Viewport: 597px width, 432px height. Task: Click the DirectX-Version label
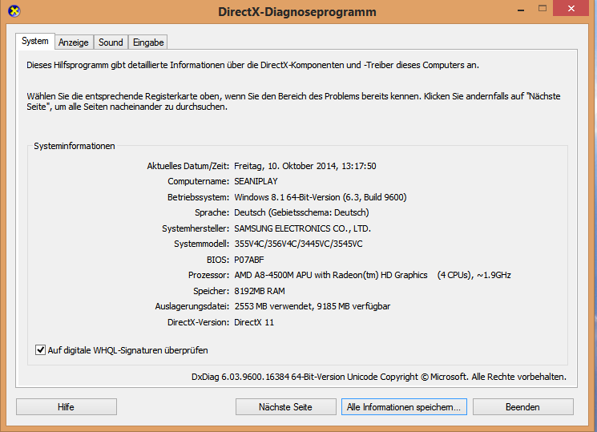coord(199,322)
